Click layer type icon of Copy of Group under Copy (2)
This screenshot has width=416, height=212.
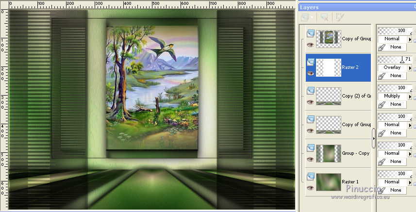(x=310, y=119)
